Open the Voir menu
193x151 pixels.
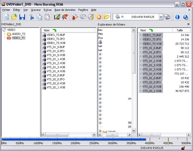pyautogui.click(x=26, y=10)
